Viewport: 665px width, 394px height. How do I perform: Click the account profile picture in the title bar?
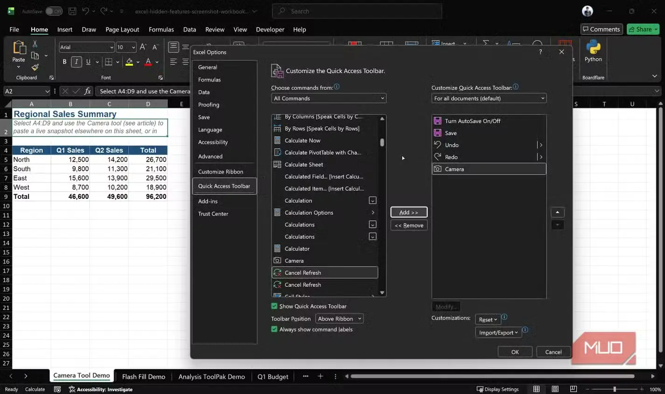click(588, 11)
